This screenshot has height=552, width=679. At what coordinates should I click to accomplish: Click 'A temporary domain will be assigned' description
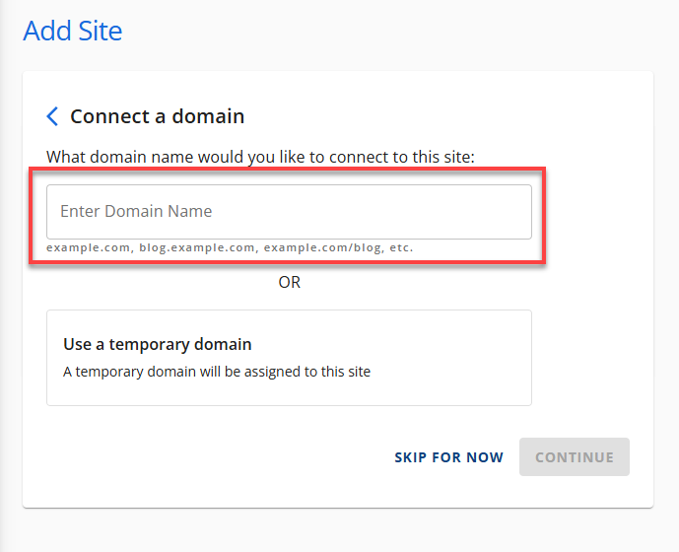(x=217, y=372)
